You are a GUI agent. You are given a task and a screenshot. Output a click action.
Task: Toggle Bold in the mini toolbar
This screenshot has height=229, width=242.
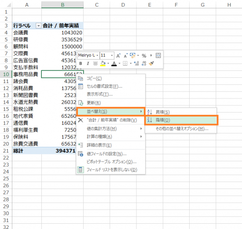[x=81, y=64]
